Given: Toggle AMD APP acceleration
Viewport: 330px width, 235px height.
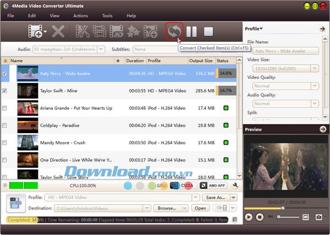Looking at the screenshot, I should tap(213, 185).
